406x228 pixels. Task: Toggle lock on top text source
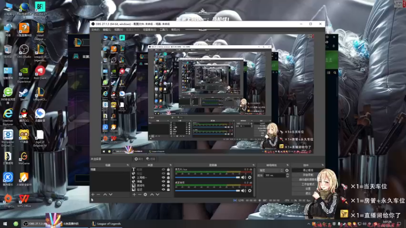168,170
